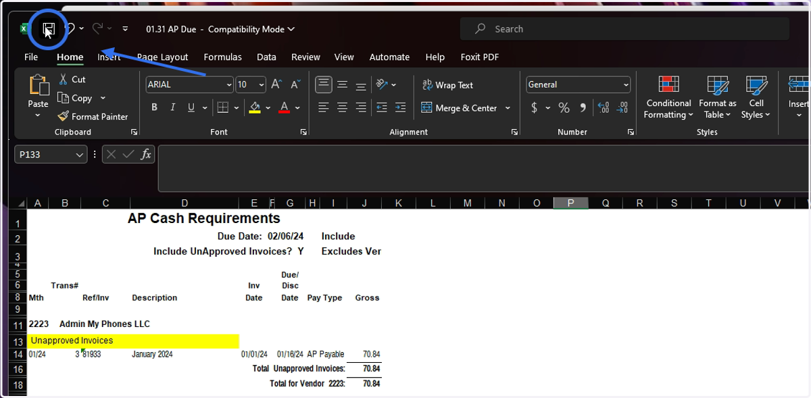Apply the red Font Color button
Screen dimensions: 811x398
click(x=284, y=107)
